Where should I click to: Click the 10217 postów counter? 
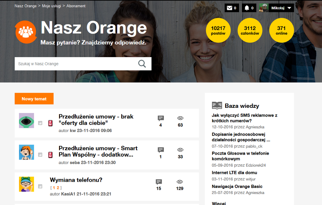click(x=218, y=30)
